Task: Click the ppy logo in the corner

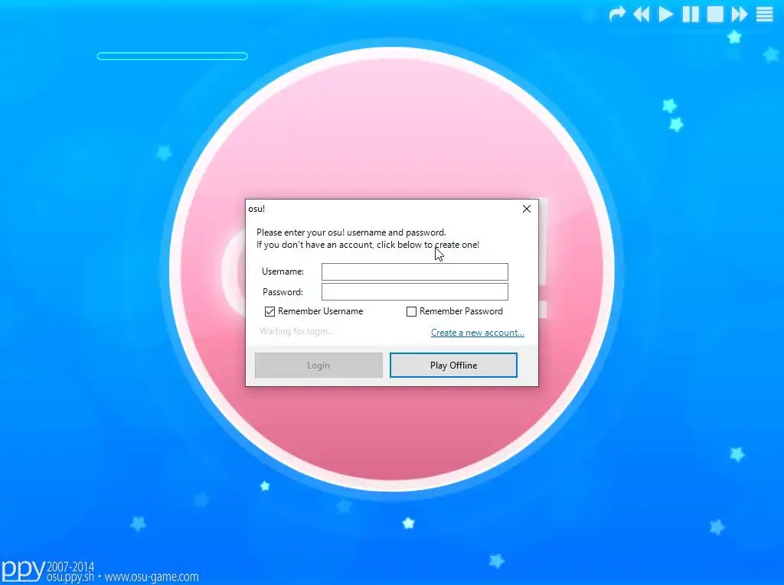Action: click(x=23, y=570)
